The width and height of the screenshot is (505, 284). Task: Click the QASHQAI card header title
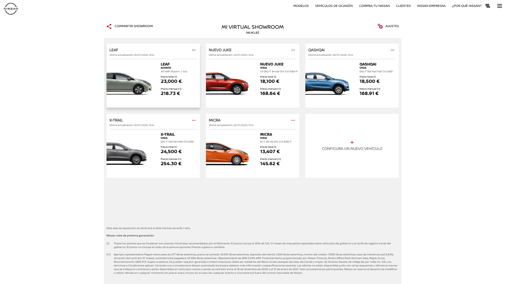coord(316,50)
